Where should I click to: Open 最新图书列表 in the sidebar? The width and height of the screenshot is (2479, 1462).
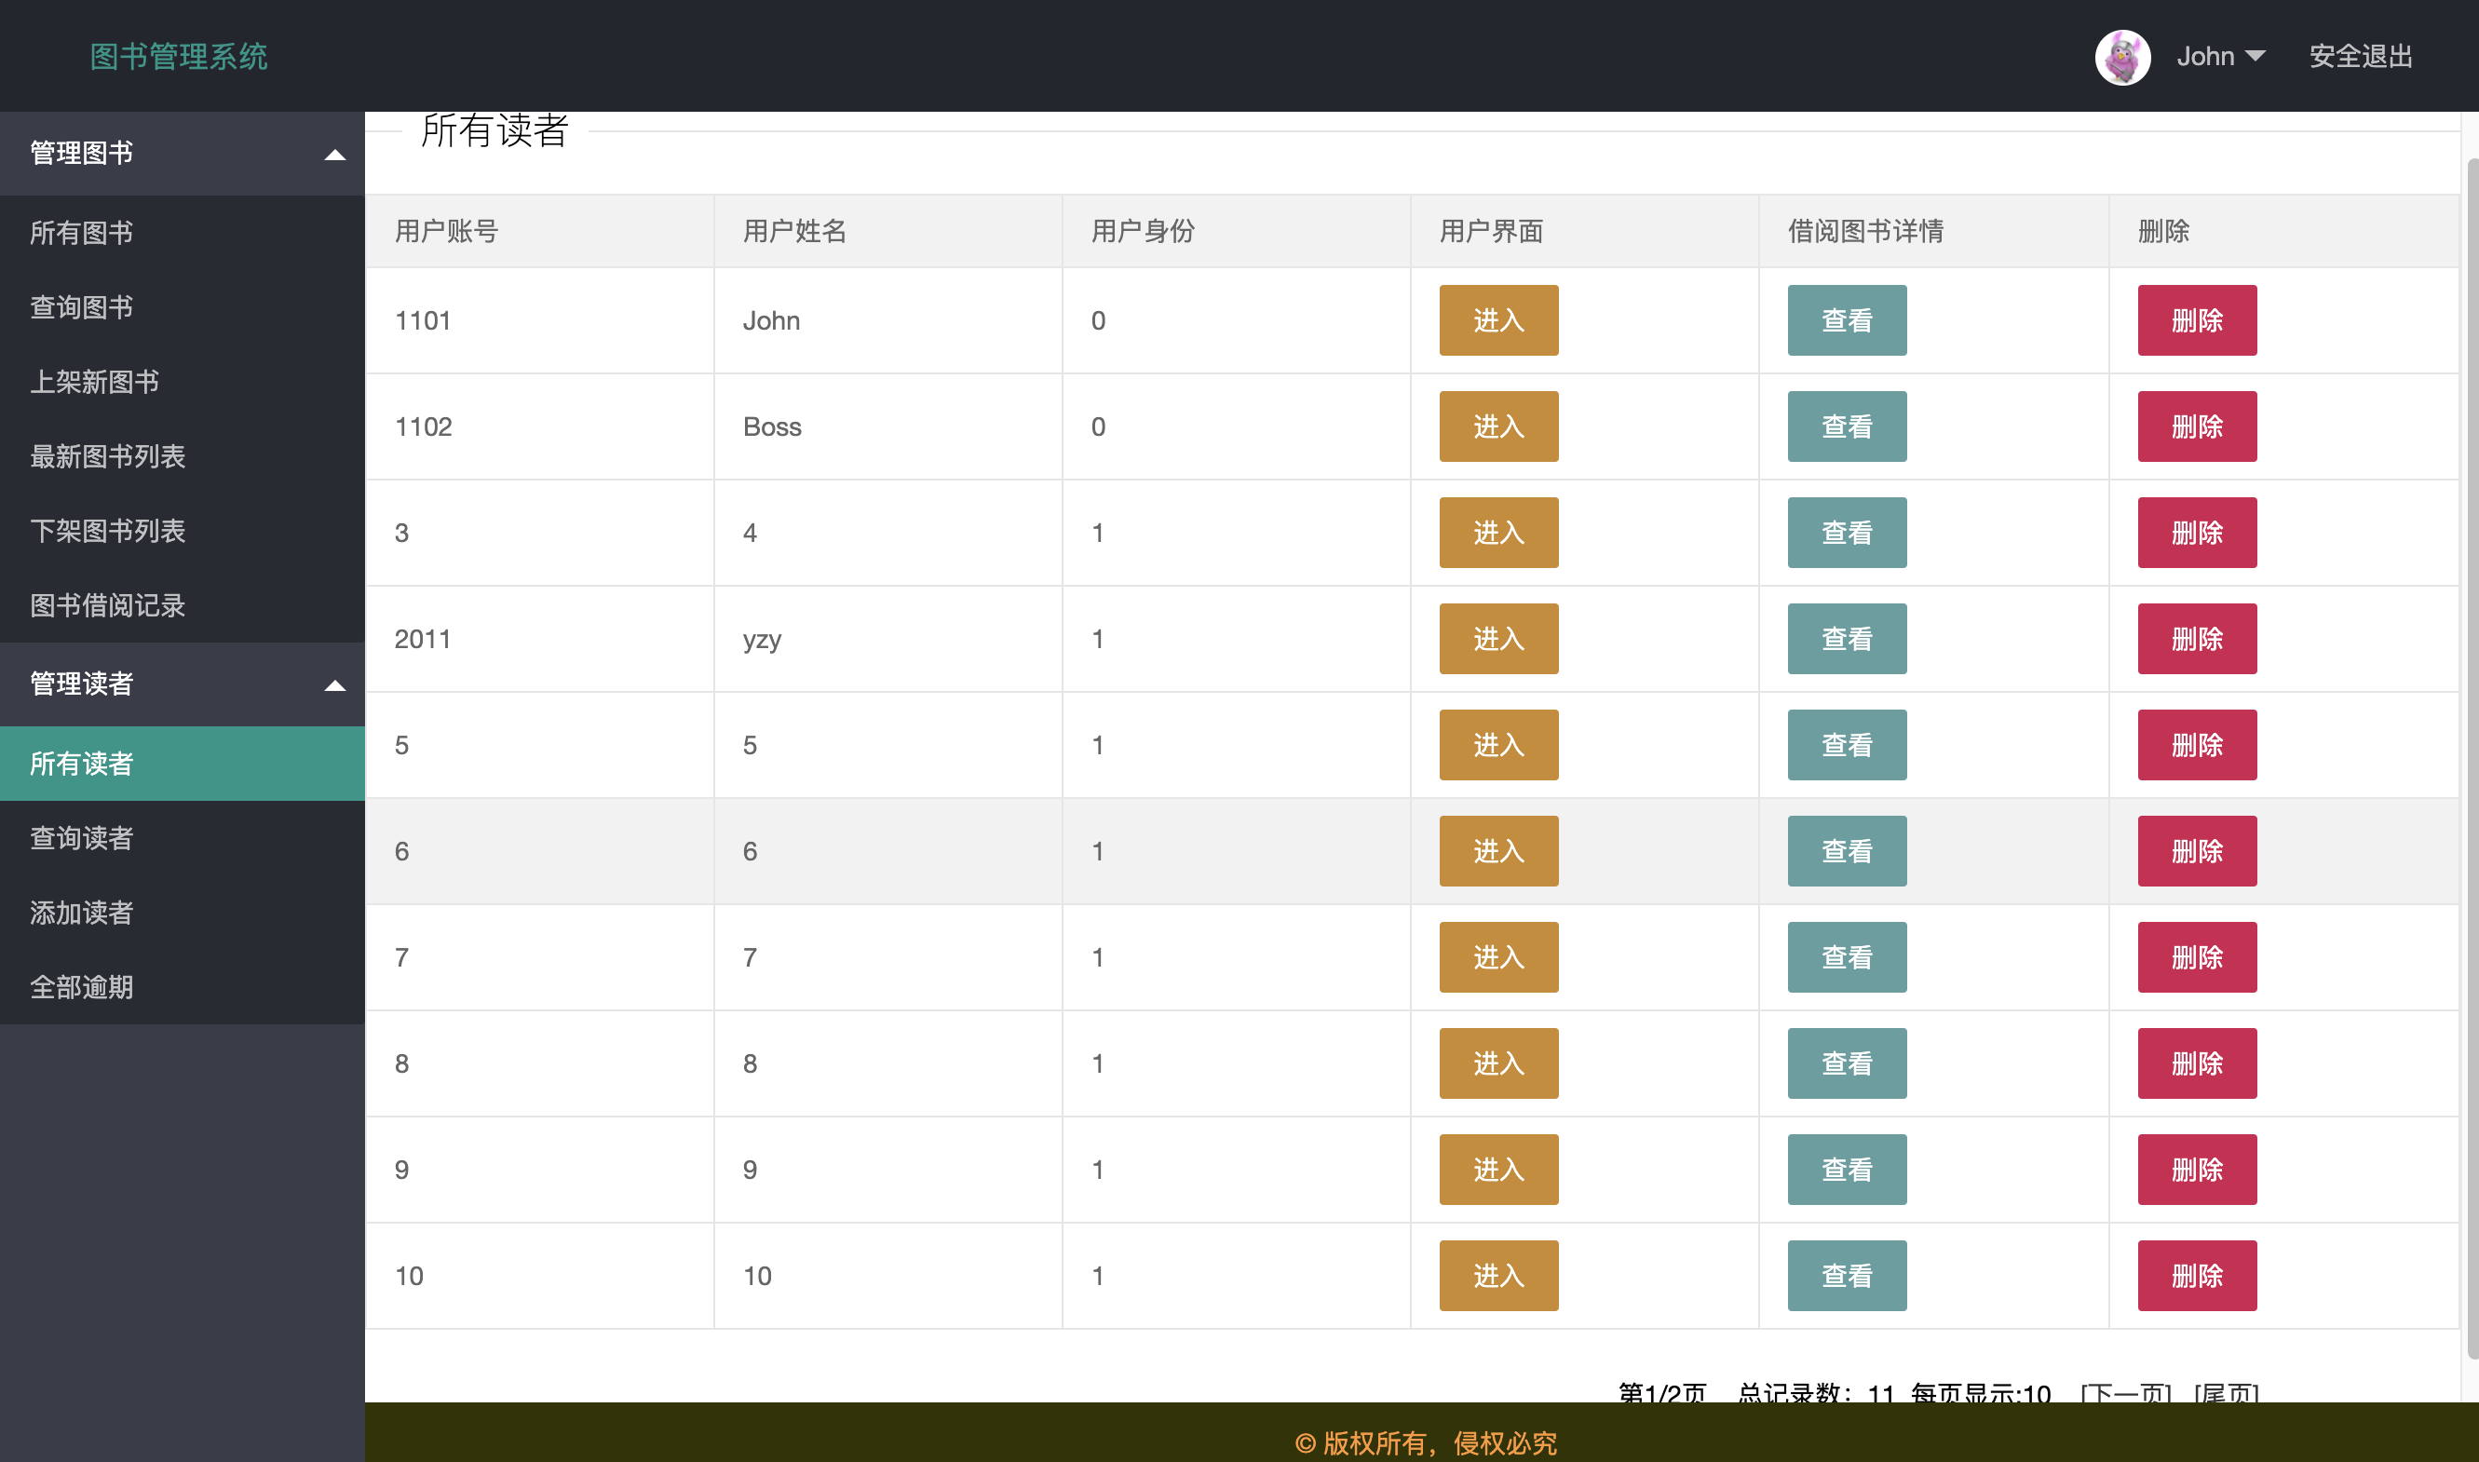tap(183, 456)
